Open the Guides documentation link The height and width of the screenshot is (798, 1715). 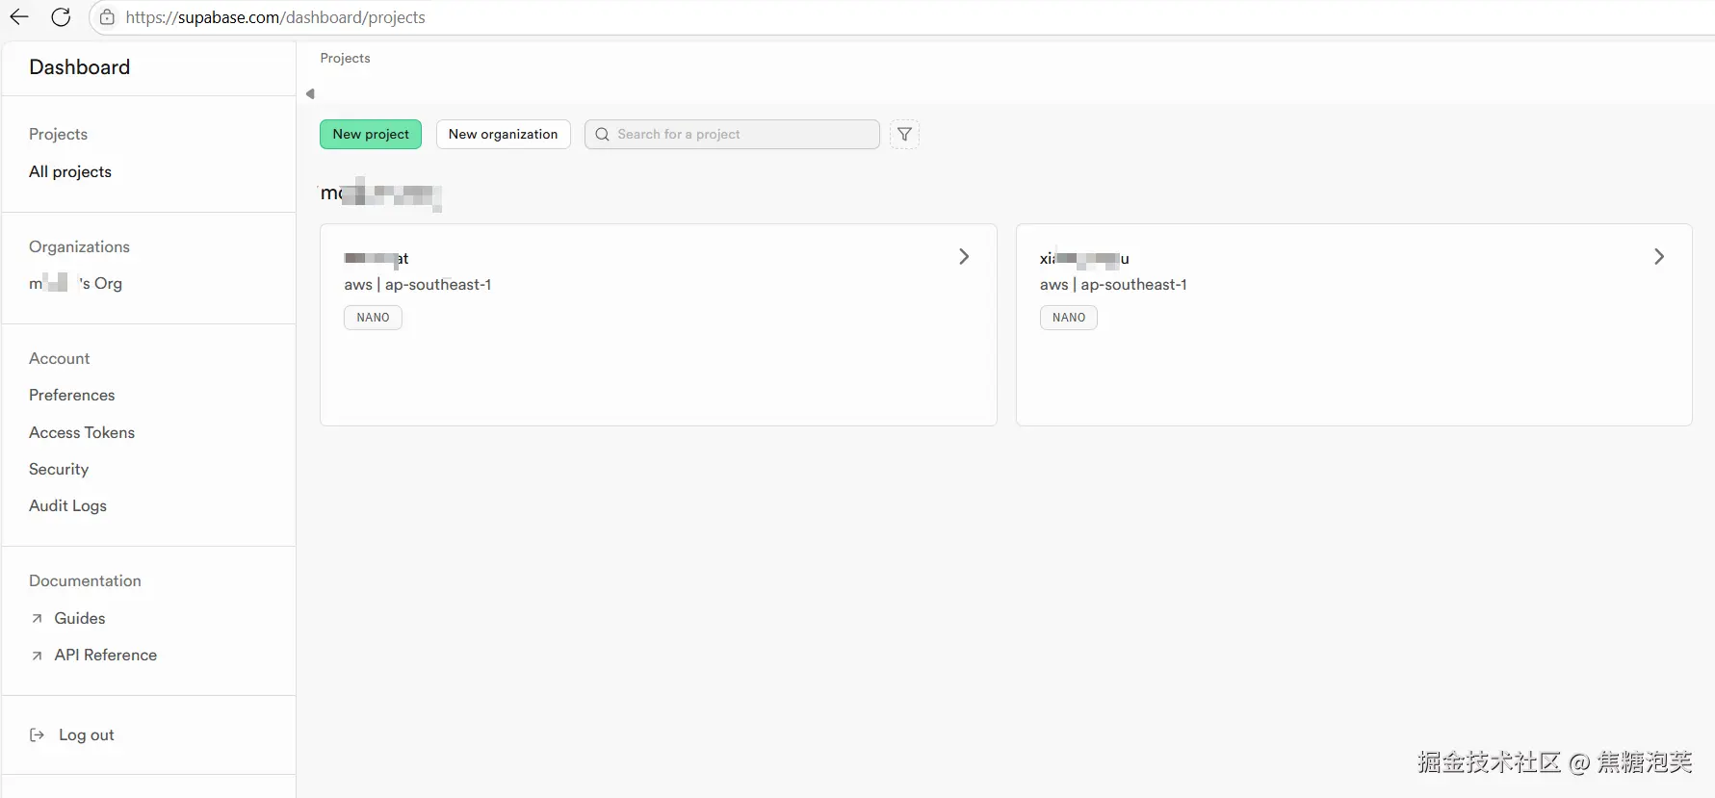coord(80,618)
